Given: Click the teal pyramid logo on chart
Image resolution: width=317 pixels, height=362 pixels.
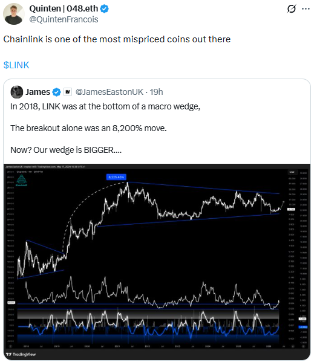Looking at the screenshot, I should (x=21, y=180).
